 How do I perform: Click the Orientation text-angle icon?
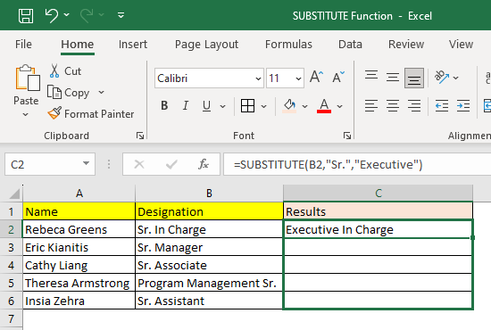coord(442,77)
